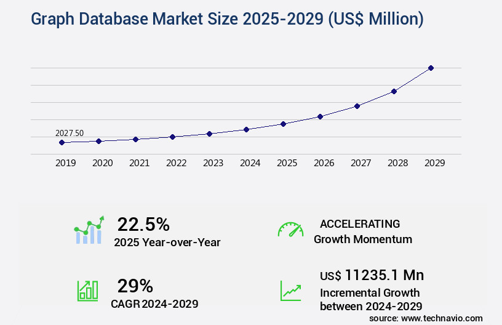502x325 pixels.
Task: Click the 2024 x-axis year label
Action: 250,163
